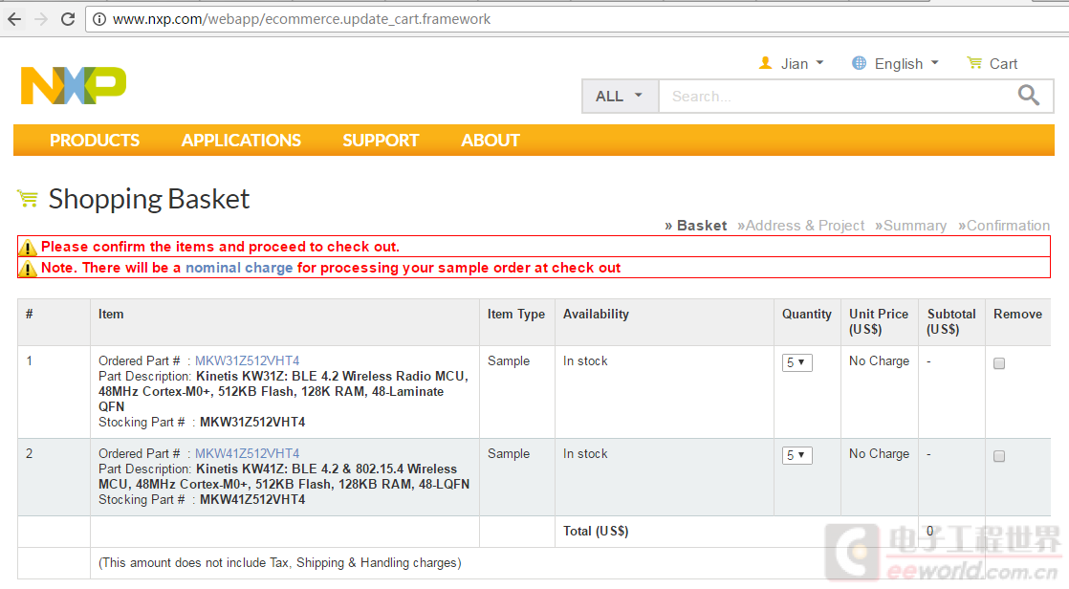The height and width of the screenshot is (589, 1069).
Task: Click the Item column header
Action: click(x=111, y=315)
